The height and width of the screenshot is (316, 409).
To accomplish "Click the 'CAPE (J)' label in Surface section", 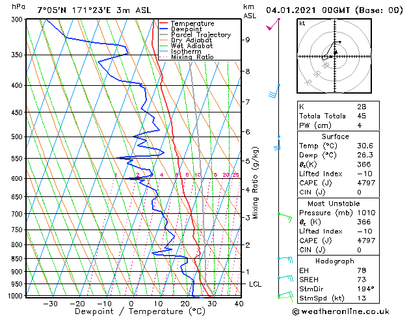I will [x=315, y=183].
